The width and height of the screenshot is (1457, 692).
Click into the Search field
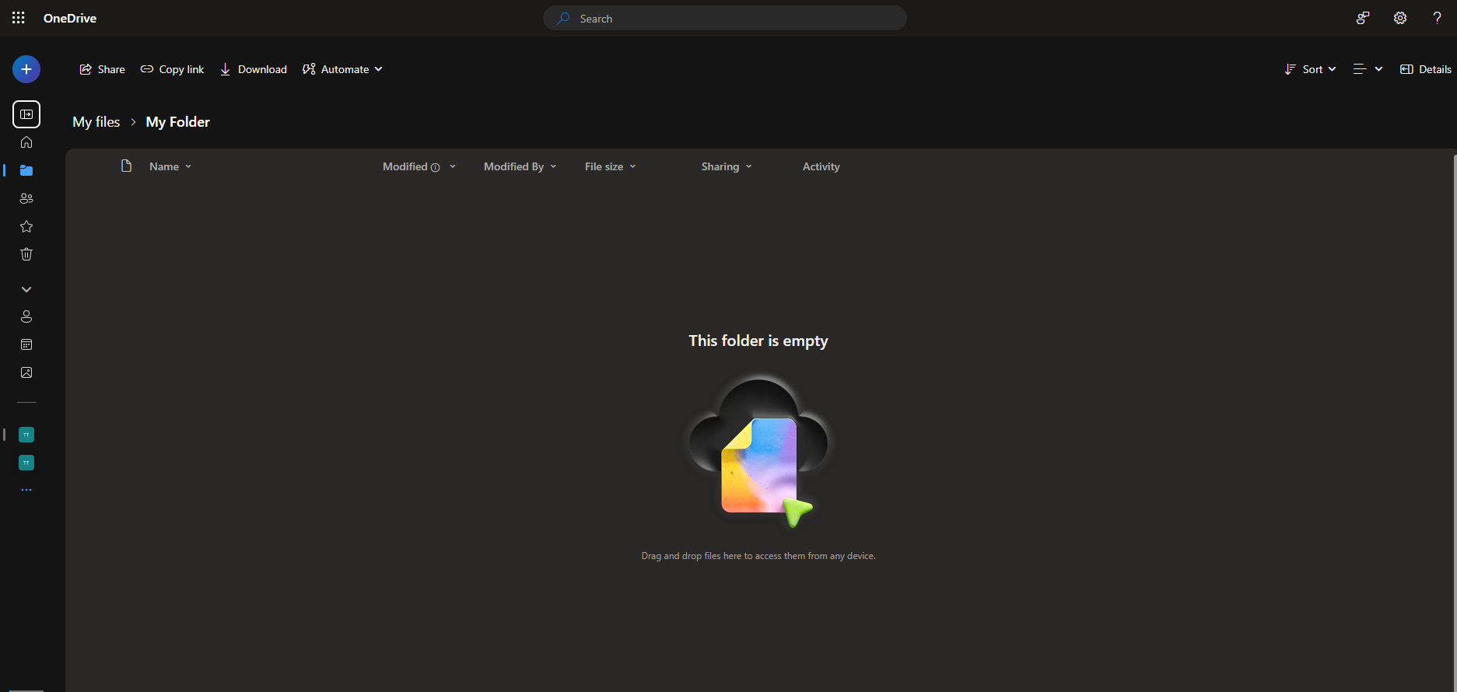click(x=724, y=19)
